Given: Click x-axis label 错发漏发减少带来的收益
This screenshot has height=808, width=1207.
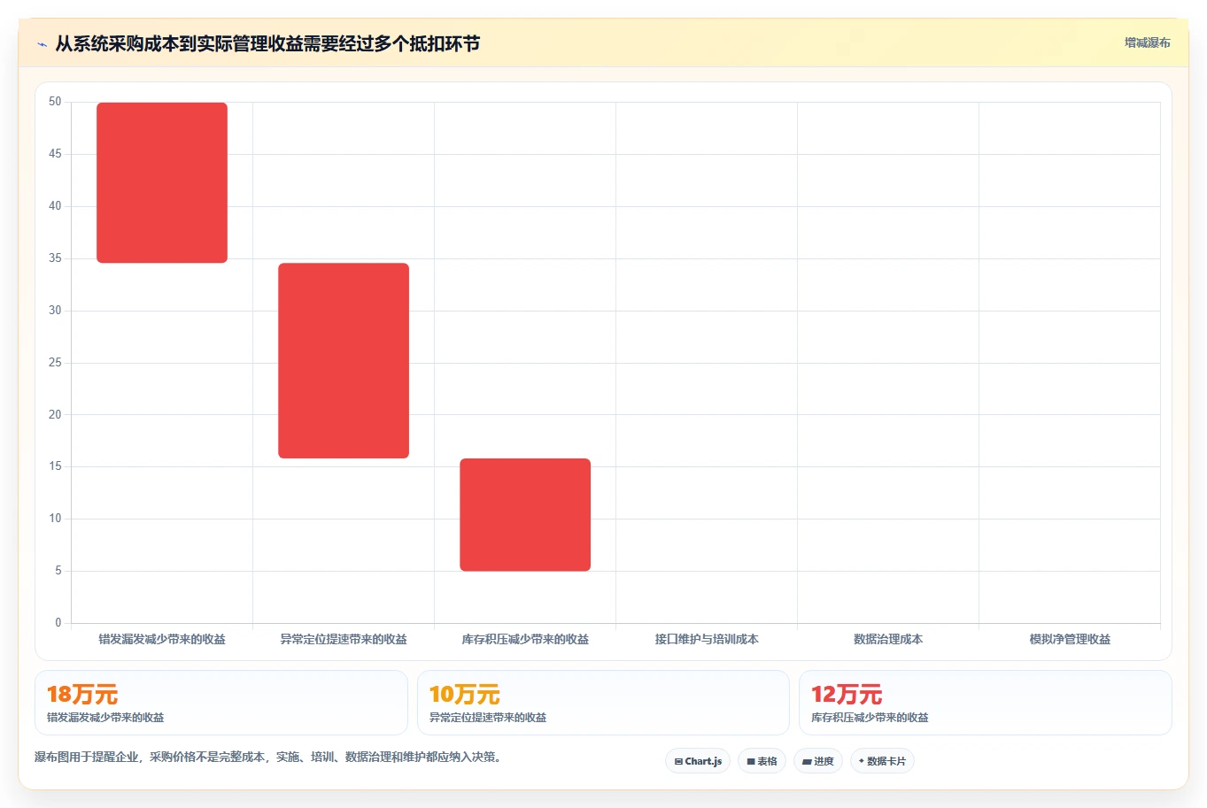Looking at the screenshot, I should click(162, 639).
